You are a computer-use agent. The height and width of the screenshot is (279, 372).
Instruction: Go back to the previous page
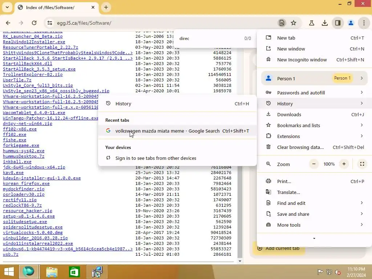(x=8, y=23)
